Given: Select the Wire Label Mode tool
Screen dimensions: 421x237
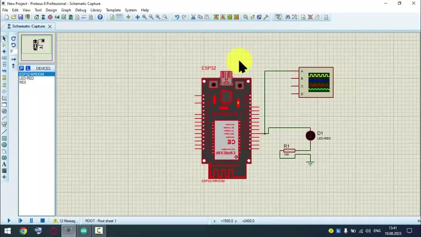Looking at the screenshot, I should point(4,59).
